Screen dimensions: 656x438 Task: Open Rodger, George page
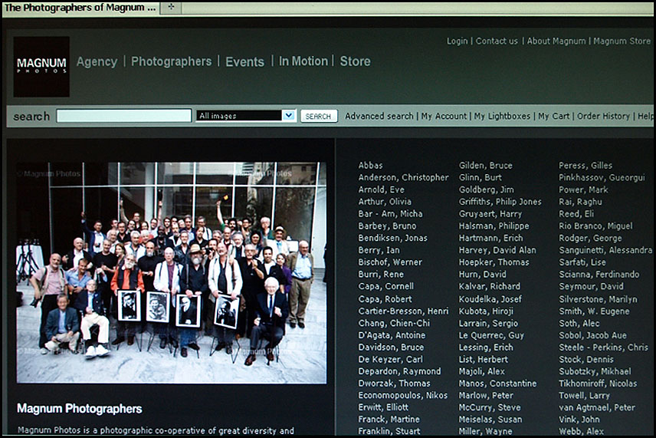click(x=590, y=239)
